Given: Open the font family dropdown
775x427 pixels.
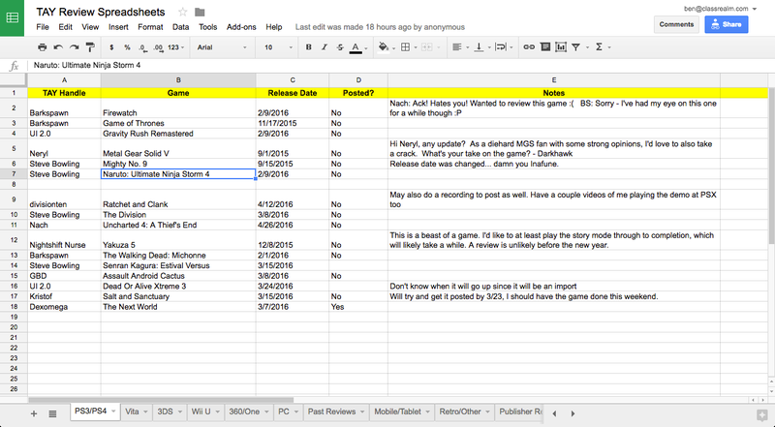Looking at the screenshot, I should [x=222, y=47].
